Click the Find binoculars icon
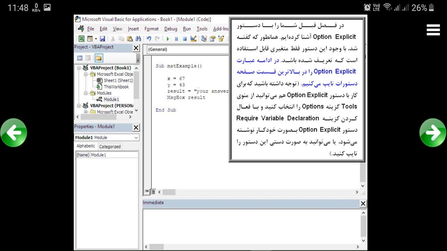The height and width of the screenshot is (251, 447). click(138, 39)
